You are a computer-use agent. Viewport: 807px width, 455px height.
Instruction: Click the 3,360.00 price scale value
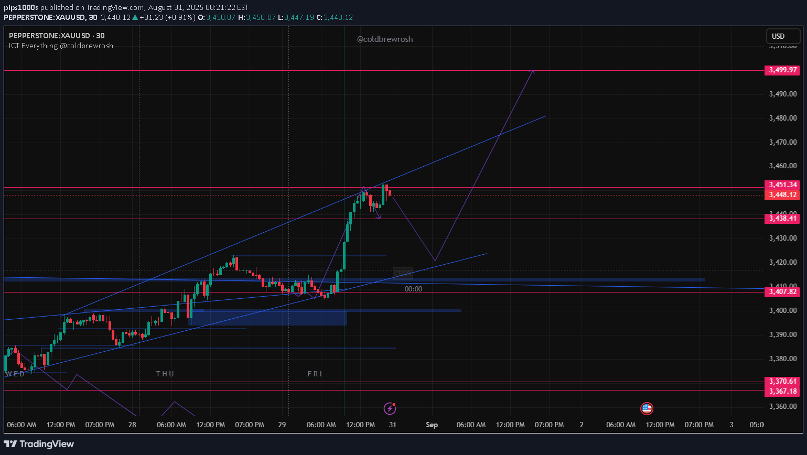(x=783, y=406)
